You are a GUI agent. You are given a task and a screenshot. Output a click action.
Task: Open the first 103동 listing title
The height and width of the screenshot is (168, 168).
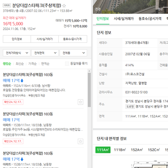28,75
